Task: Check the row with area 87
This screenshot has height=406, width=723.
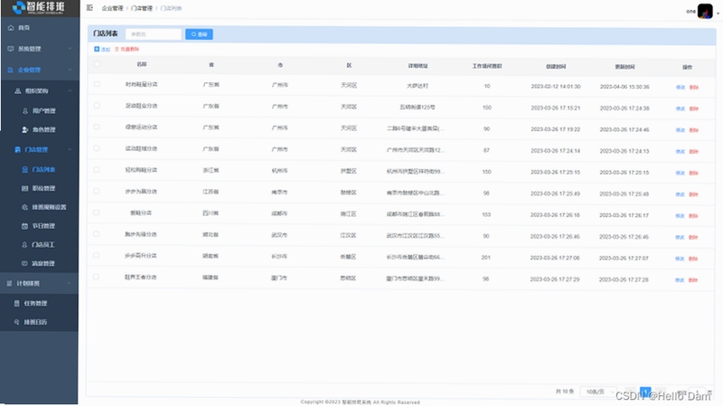Action: coord(97,148)
